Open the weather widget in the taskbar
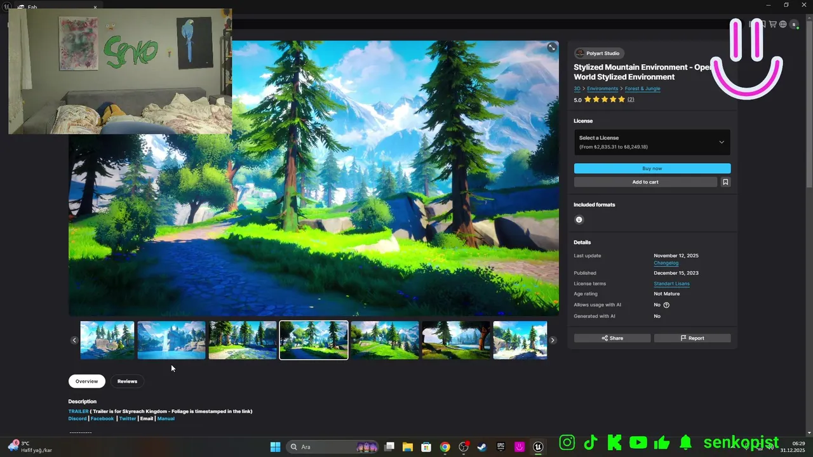Image resolution: width=813 pixels, height=457 pixels. (30, 447)
